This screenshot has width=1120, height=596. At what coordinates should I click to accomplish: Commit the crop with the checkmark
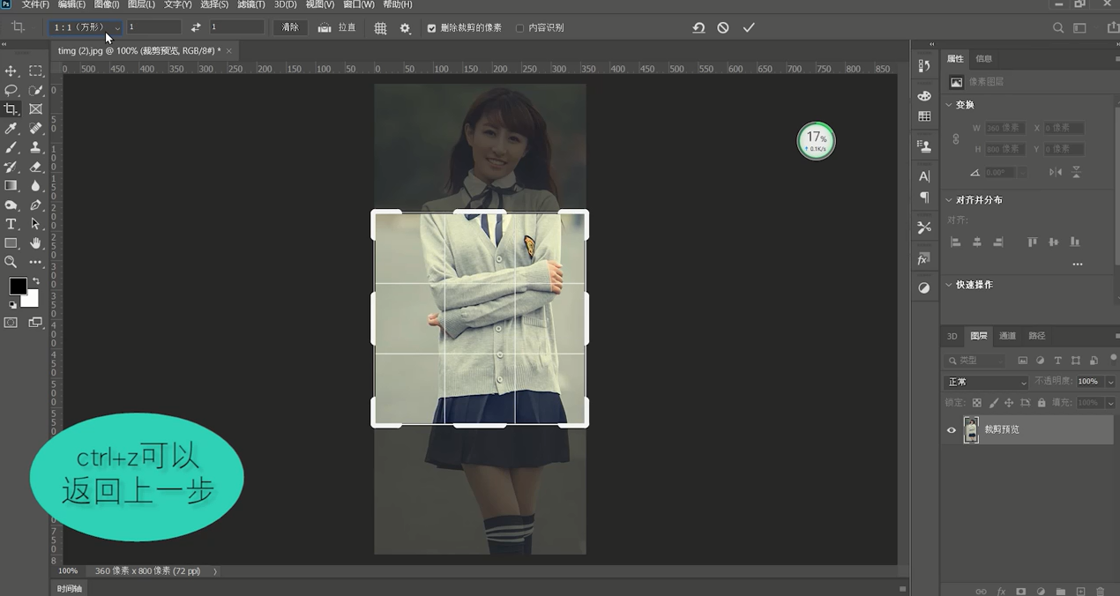pyautogui.click(x=749, y=28)
